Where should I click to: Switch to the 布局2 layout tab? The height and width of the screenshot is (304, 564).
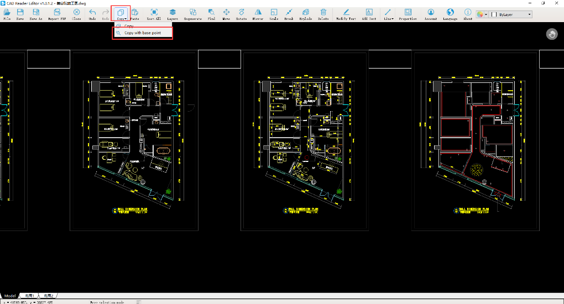[50, 296]
